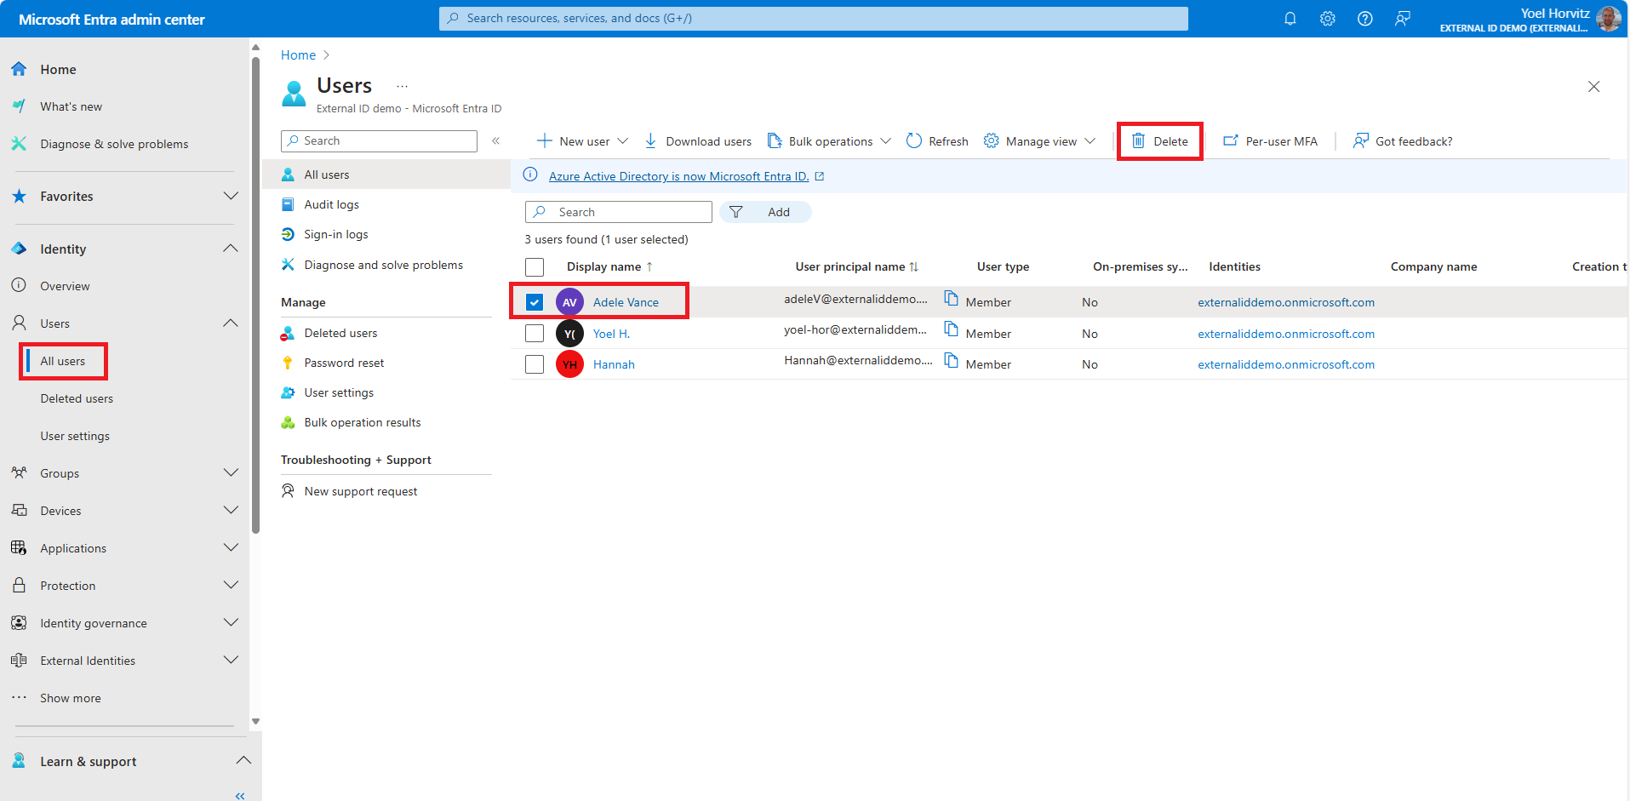
Task: Click Download users arrow icon
Action: (651, 141)
